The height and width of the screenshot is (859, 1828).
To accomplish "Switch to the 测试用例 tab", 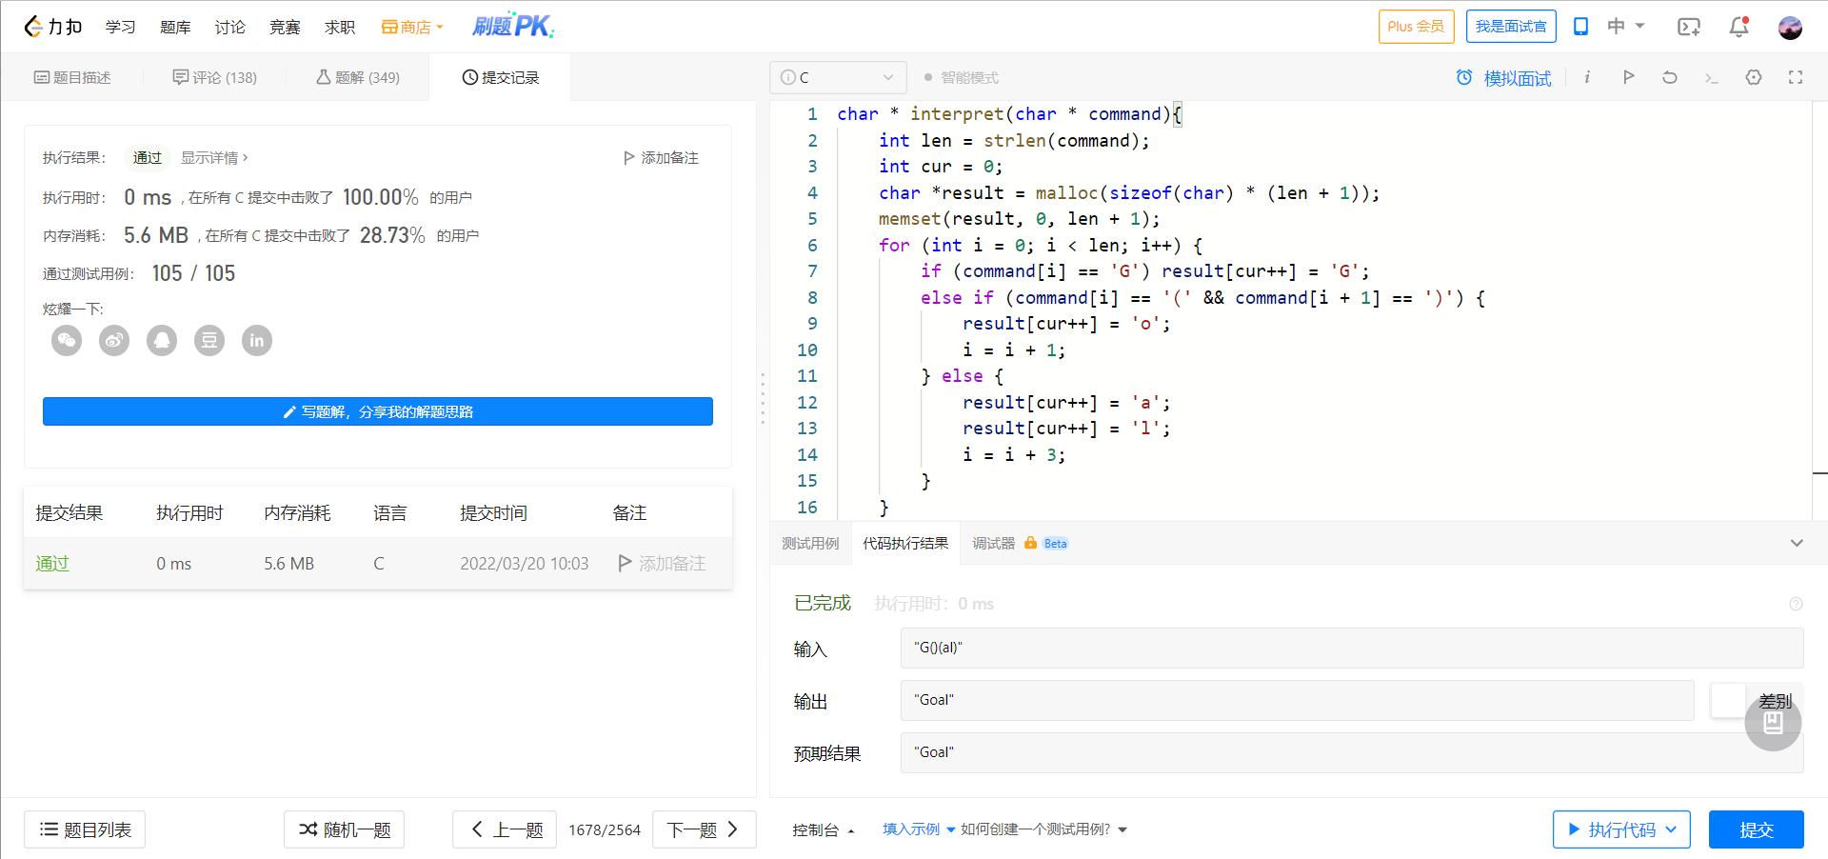I will pos(810,543).
